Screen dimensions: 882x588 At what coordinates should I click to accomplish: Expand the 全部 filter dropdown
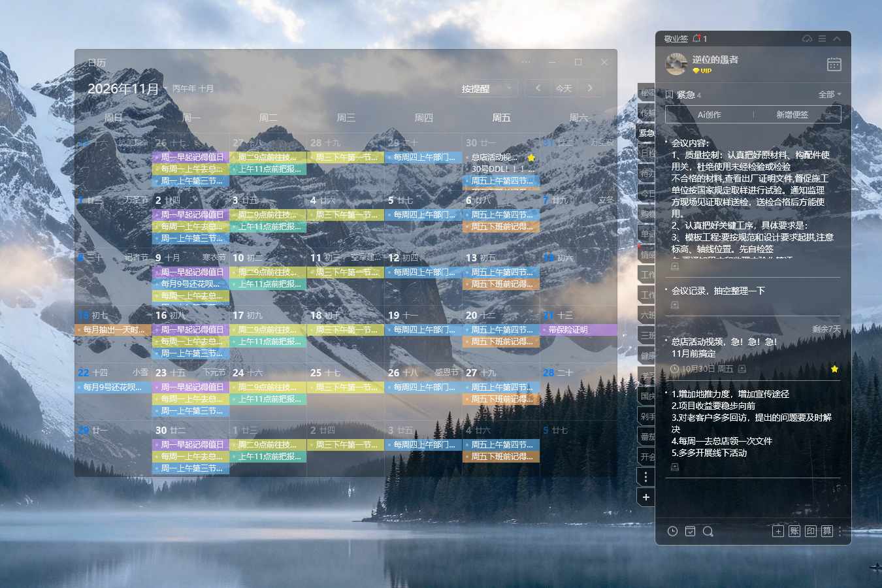[x=830, y=95]
